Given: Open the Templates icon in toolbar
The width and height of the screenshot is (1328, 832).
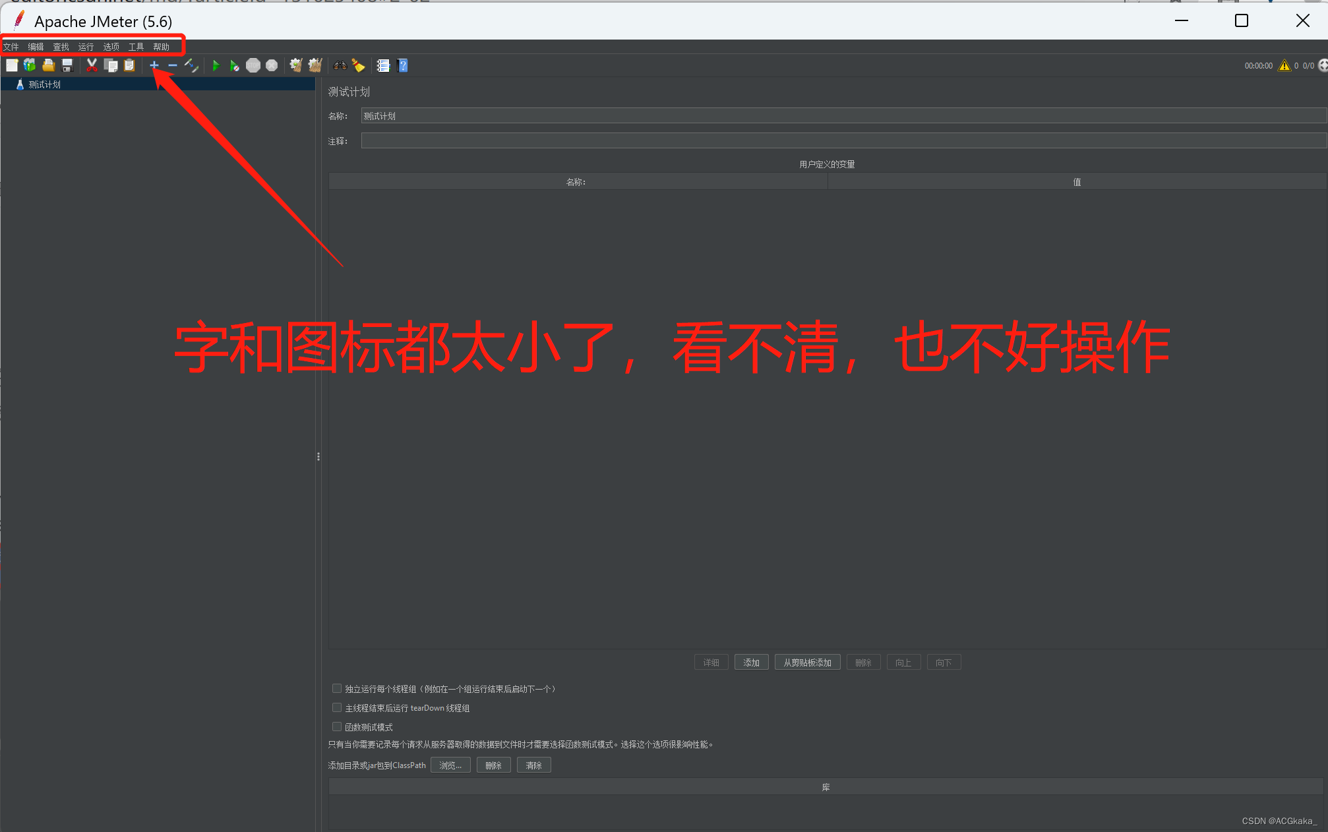Looking at the screenshot, I should click(30, 65).
